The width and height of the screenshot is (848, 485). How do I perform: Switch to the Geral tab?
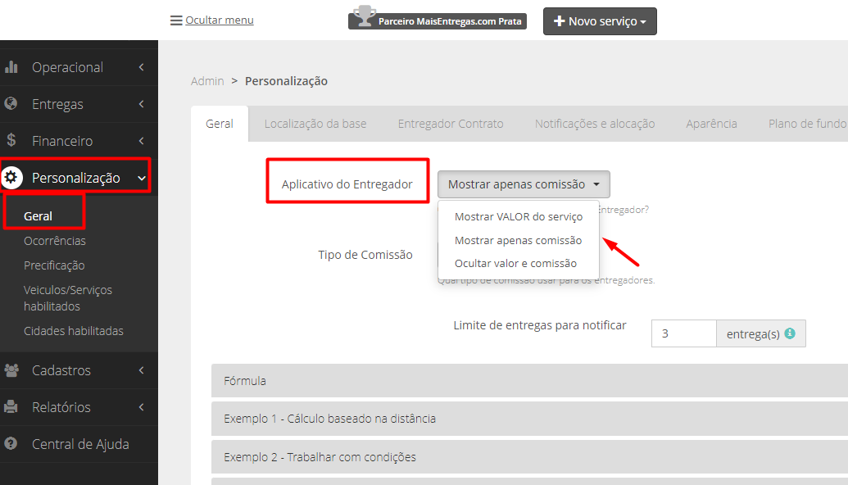pos(220,124)
